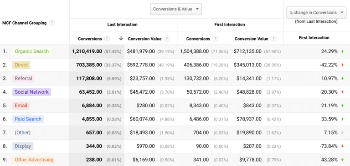The height and width of the screenshot is (166, 350).
Task: Open the Referral channel
Action: 23,78
